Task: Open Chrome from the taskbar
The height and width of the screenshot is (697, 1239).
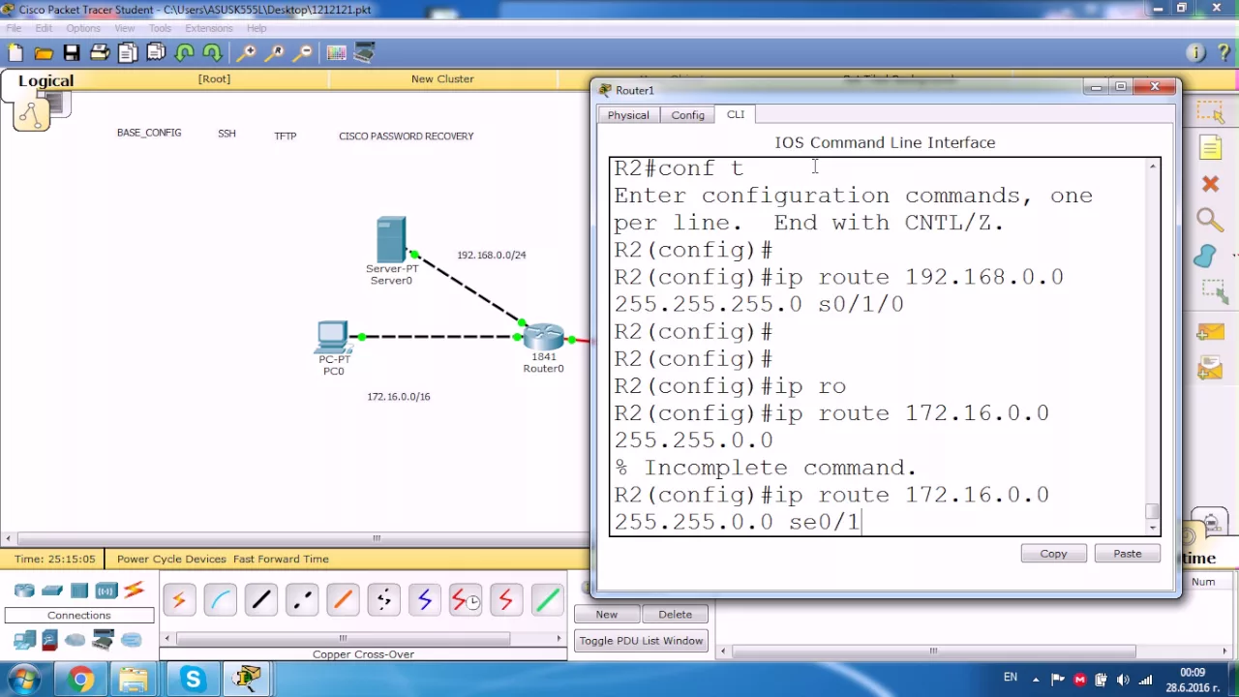Action: point(81,680)
